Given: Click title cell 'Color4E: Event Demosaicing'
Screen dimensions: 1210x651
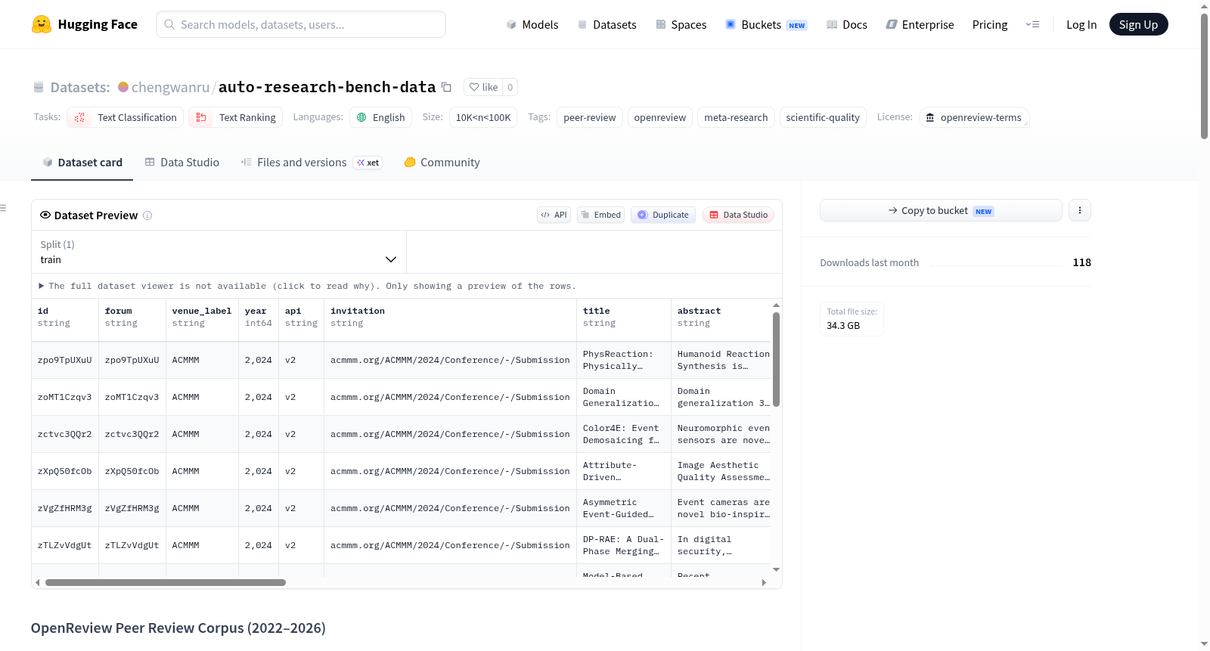Looking at the screenshot, I should tap(623, 434).
